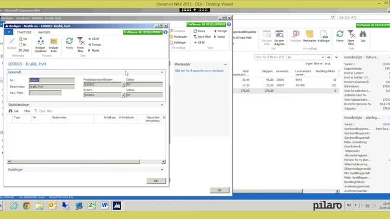Click the Vis action in Behandle group
This screenshot has height=219, width=390.
click(23, 39)
